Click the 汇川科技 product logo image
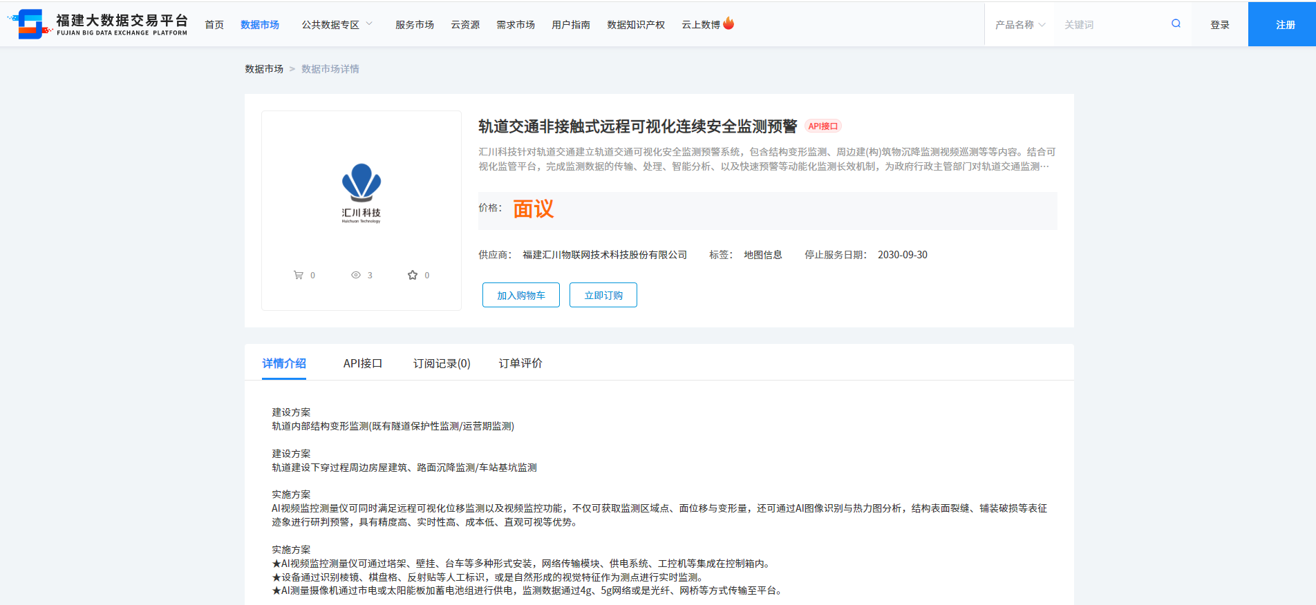This screenshot has width=1316, height=605. pos(361,193)
